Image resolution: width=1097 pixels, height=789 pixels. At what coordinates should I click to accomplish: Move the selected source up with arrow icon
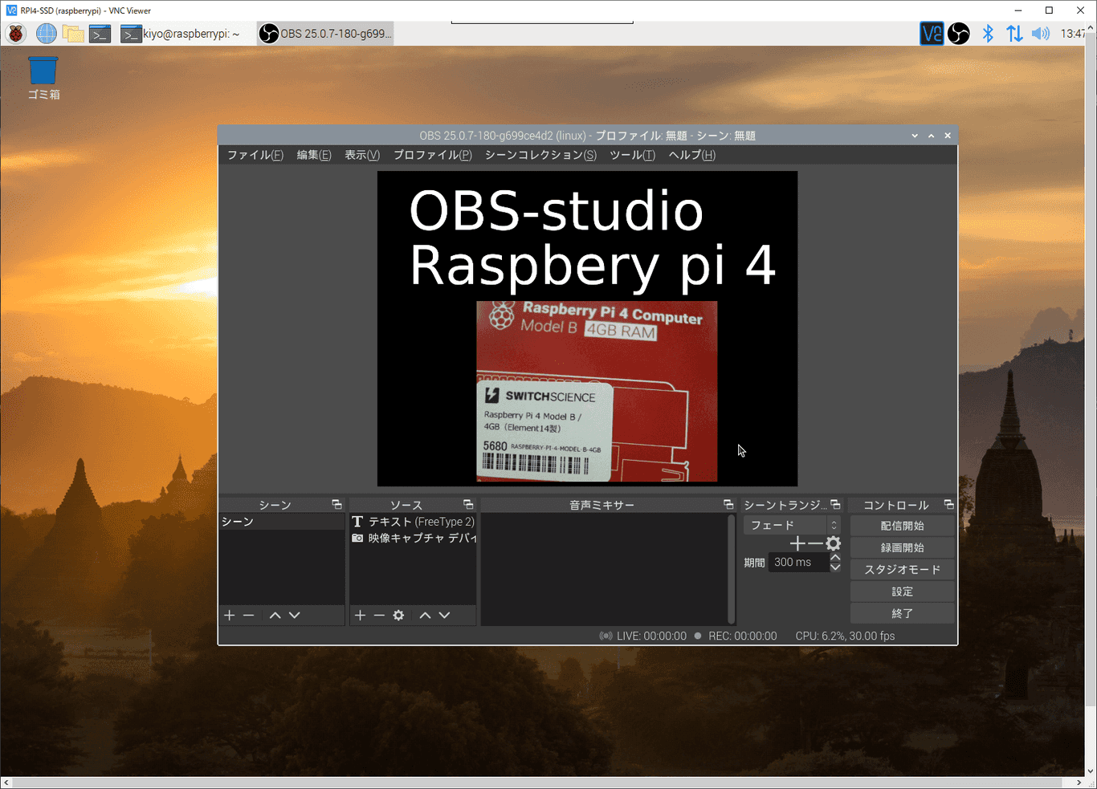(425, 615)
